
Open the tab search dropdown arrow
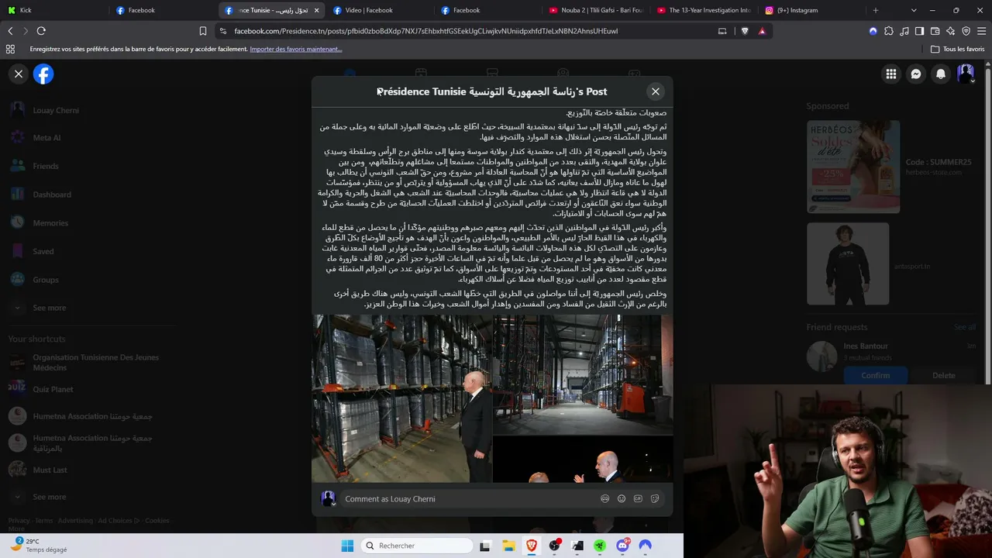coord(914,10)
